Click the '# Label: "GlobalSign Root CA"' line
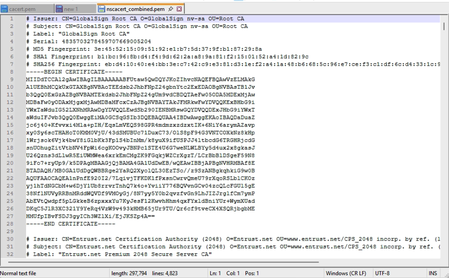This screenshot has width=449, height=278. 78,34
